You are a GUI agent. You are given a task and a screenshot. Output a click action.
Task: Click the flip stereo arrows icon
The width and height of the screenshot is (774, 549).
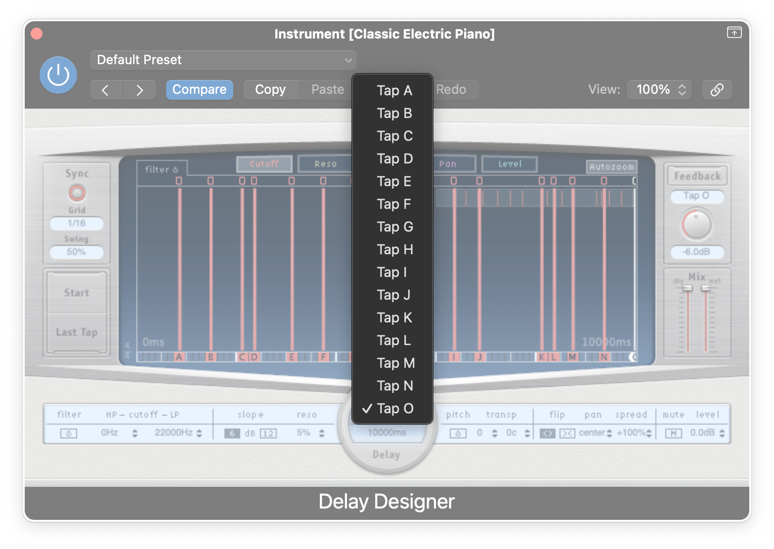(547, 433)
